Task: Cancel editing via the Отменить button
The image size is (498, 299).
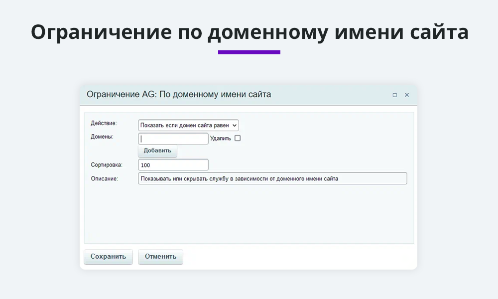Action: point(160,257)
